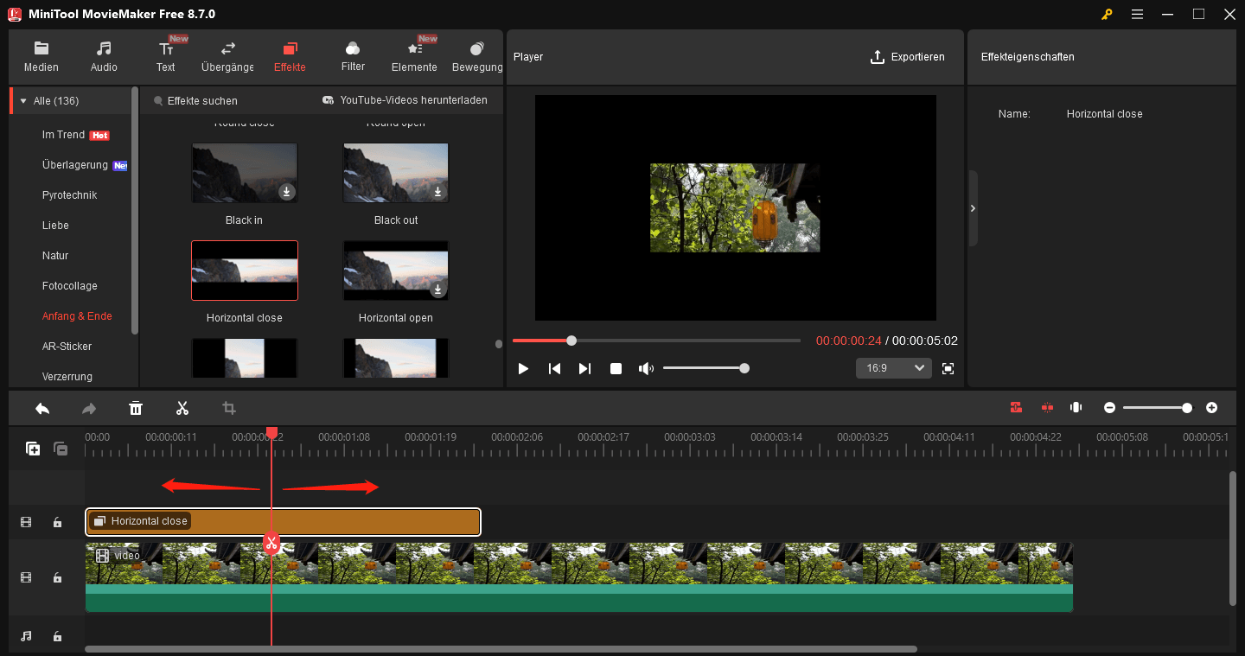Delete the selected clip with trash icon
Image resolution: width=1245 pixels, height=656 pixels.
click(x=136, y=408)
